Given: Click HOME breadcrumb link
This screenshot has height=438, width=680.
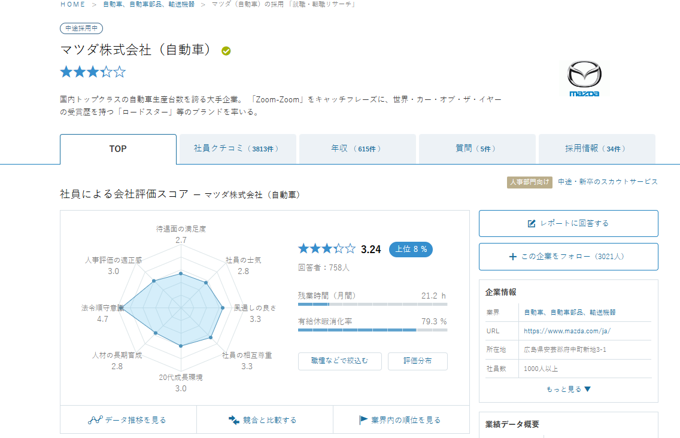Looking at the screenshot, I should pos(73,4).
